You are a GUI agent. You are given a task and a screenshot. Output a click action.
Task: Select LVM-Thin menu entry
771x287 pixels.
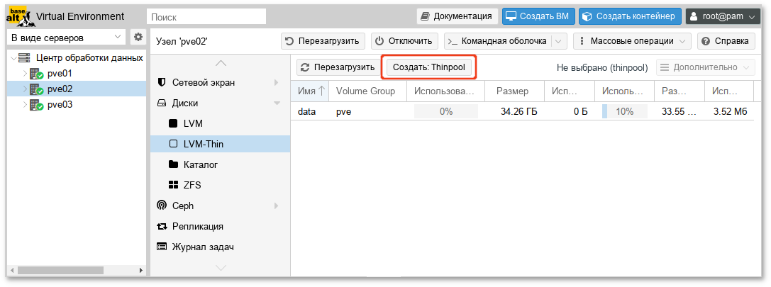coord(221,144)
